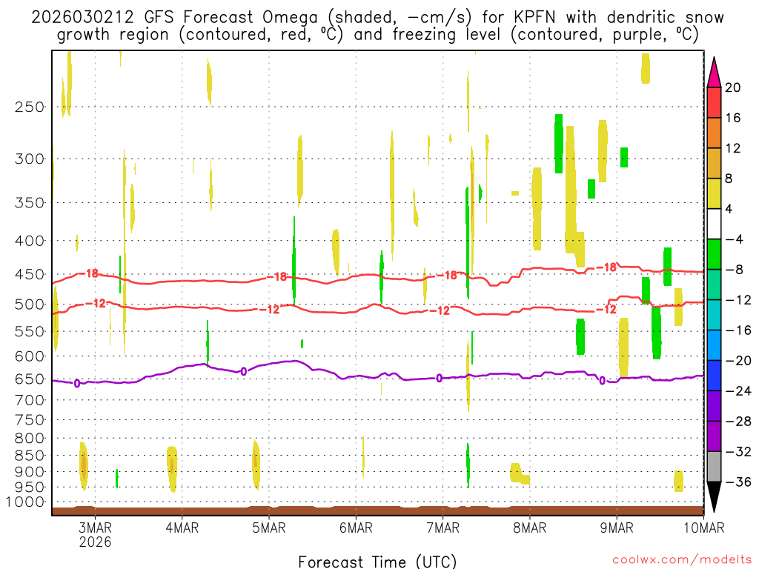Click the 700 pressure level label
The image size is (759, 569).
coord(30,400)
